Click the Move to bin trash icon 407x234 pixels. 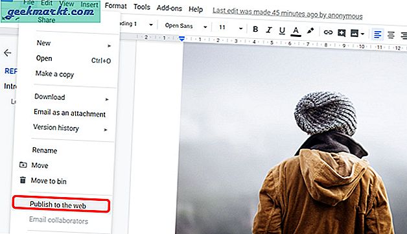(x=23, y=180)
